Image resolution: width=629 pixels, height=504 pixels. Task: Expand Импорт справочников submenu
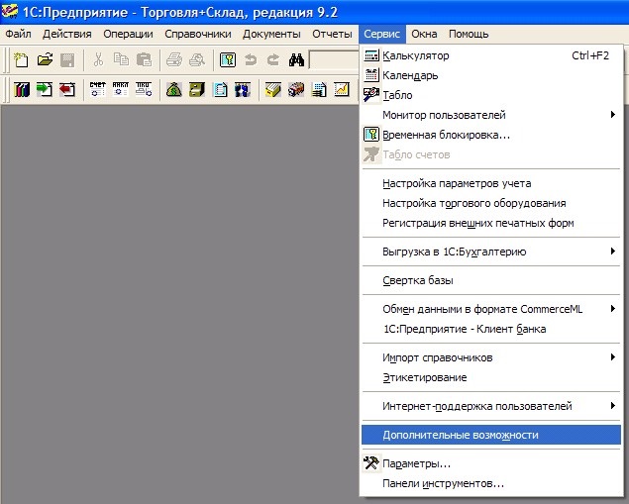(x=491, y=357)
